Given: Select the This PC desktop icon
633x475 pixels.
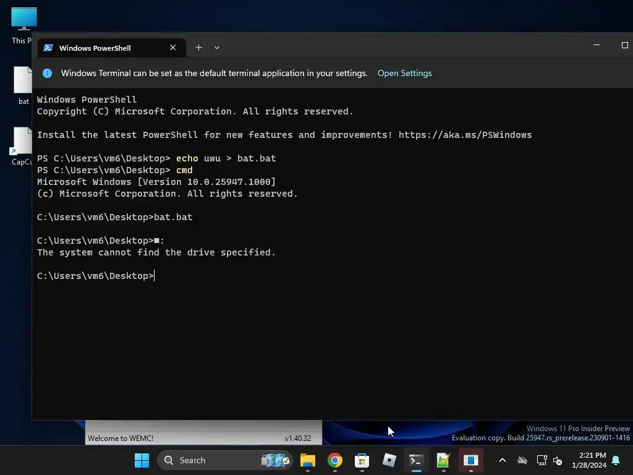Looking at the screenshot, I should [22, 25].
